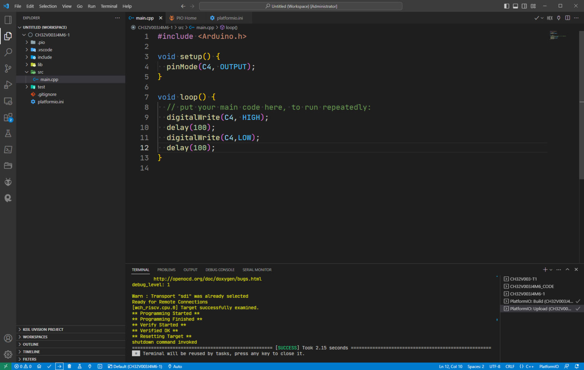Select the Source Control icon
The width and height of the screenshot is (584, 370).
point(8,68)
